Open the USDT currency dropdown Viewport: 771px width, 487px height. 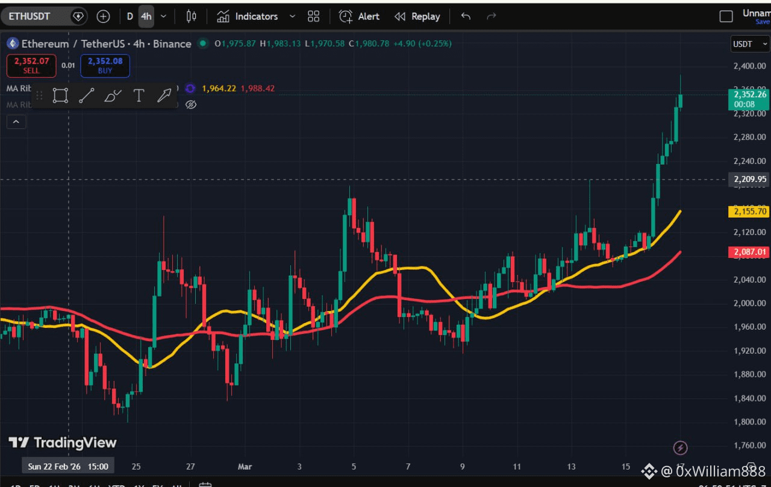[x=750, y=44]
